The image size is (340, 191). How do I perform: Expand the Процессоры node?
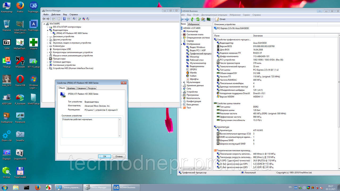coord(48,59)
